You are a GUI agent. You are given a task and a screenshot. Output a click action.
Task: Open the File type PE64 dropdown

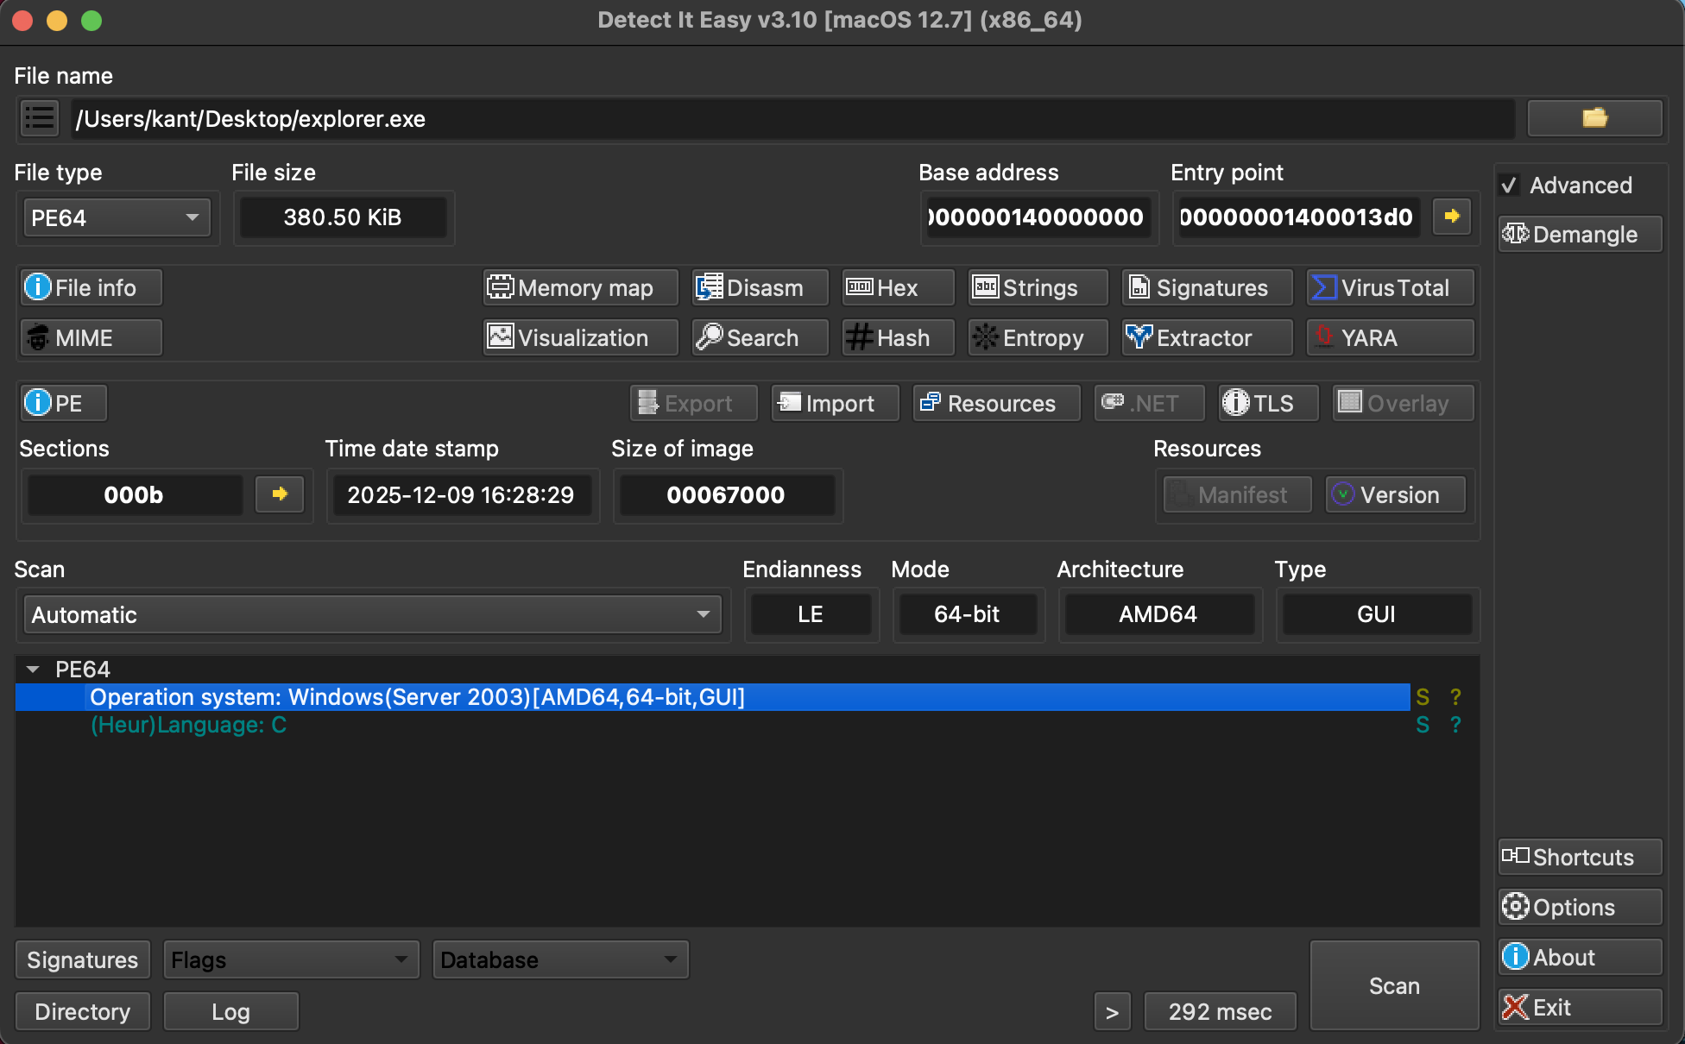117,217
